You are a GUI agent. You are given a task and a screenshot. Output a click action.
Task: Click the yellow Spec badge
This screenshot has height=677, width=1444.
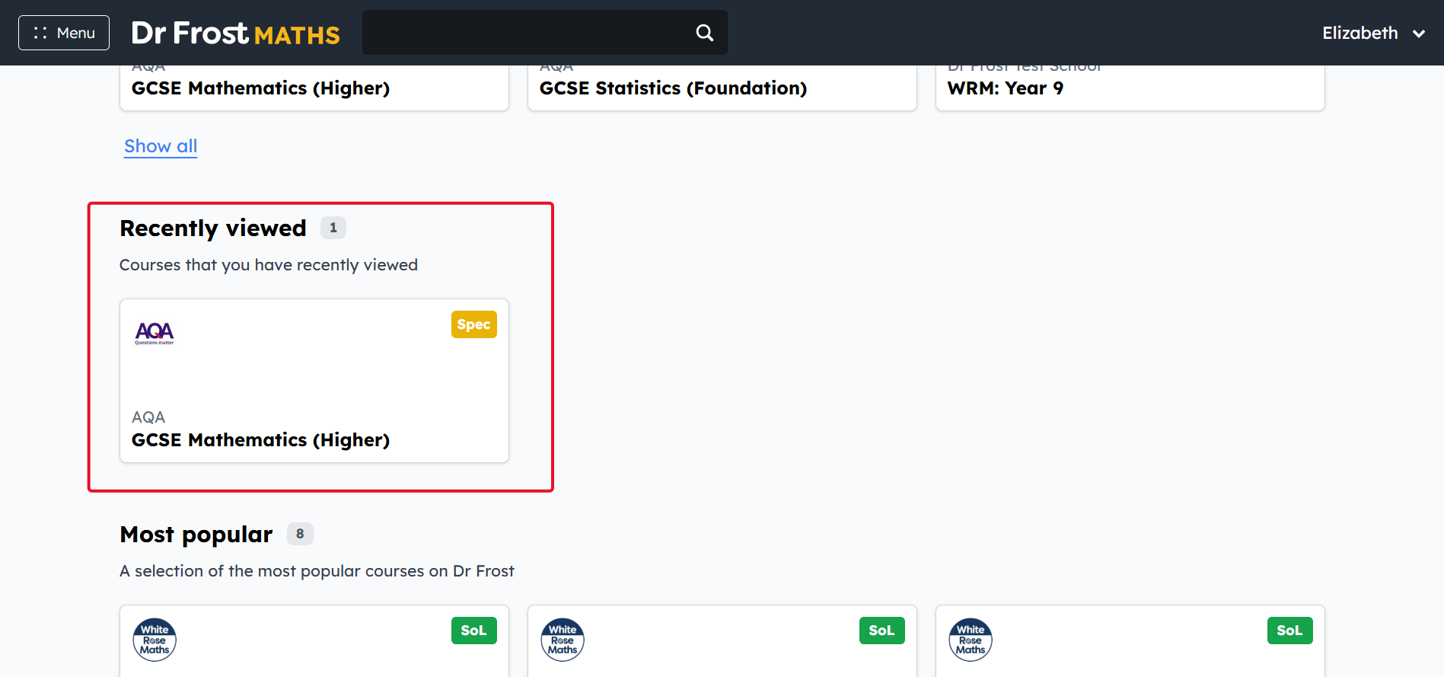coord(473,324)
